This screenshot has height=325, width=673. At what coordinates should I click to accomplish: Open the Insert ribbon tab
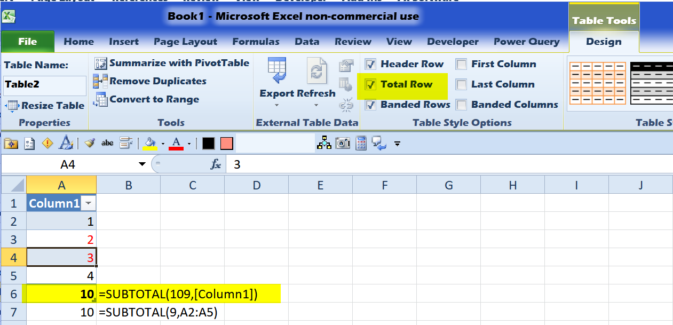[124, 42]
